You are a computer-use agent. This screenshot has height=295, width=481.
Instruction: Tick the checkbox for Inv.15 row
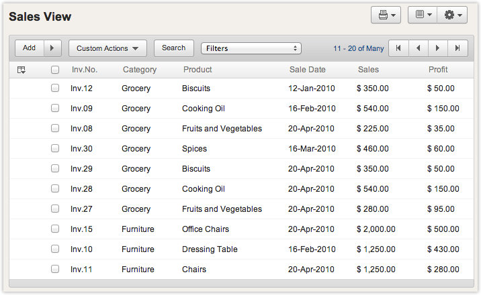[x=55, y=229]
